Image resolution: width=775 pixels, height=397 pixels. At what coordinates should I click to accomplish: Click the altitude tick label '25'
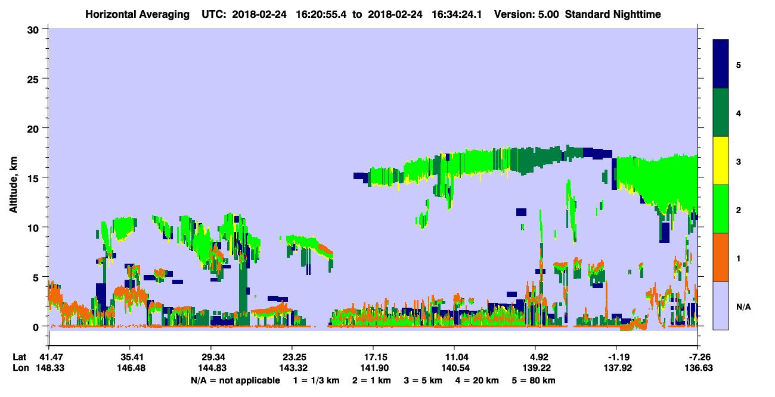coord(35,79)
